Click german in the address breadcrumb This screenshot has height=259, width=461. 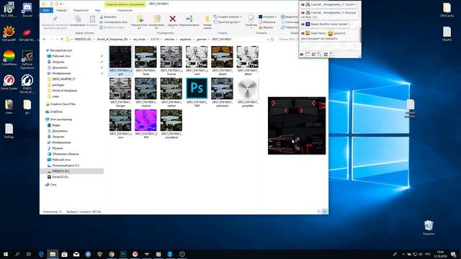202,39
